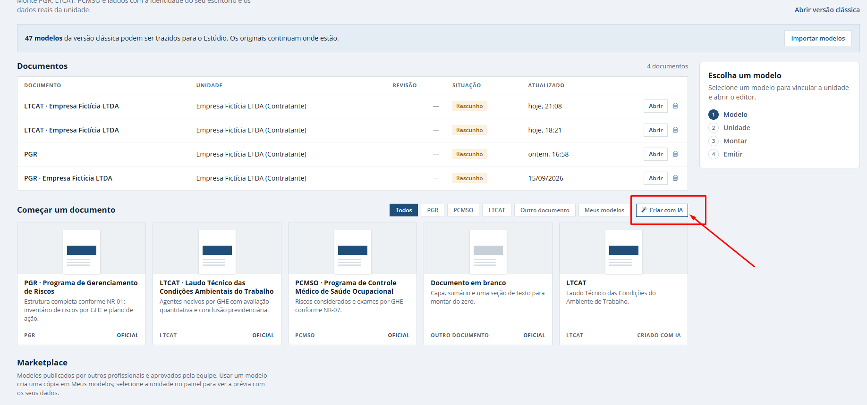Delete the LTCAT draft updated hoje, 18:21
The height and width of the screenshot is (405, 867).
pyautogui.click(x=675, y=130)
